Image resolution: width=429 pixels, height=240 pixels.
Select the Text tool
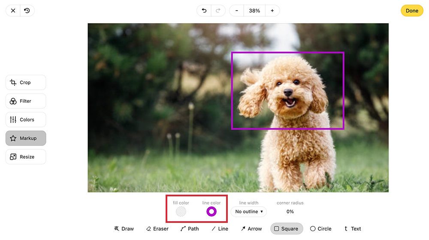click(x=352, y=229)
